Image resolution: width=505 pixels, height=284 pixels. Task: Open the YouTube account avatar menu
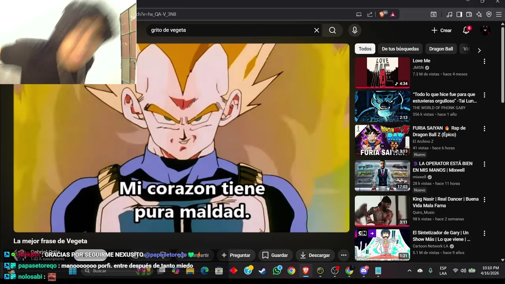click(485, 30)
